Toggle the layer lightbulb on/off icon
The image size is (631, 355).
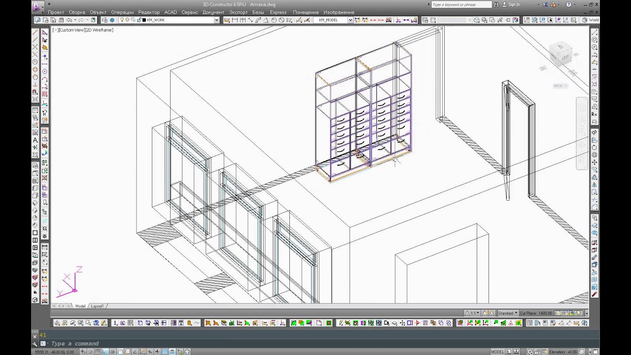[122, 20]
